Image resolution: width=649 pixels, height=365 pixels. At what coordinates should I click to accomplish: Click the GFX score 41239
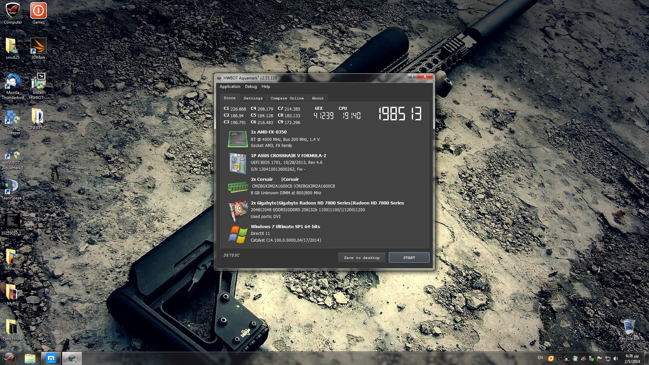(323, 116)
